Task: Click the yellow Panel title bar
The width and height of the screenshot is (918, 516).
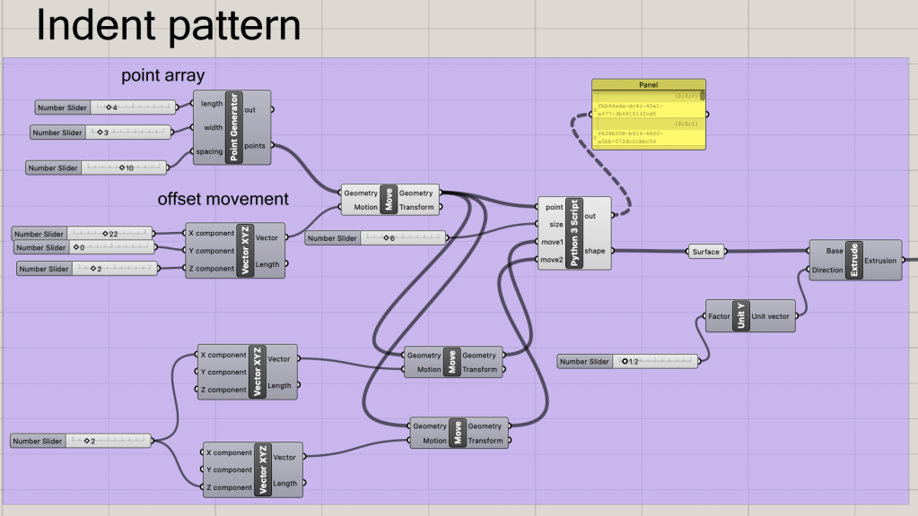Action: [x=648, y=84]
